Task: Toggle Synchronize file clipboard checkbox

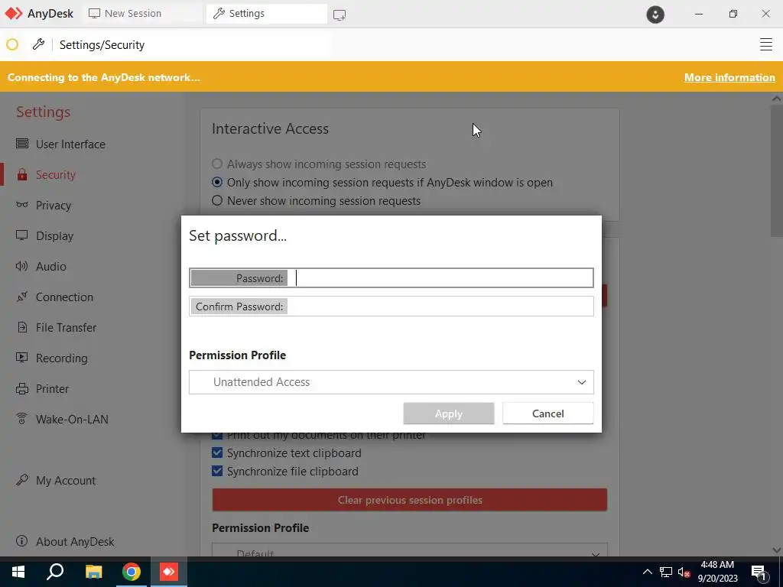Action: pyautogui.click(x=217, y=471)
